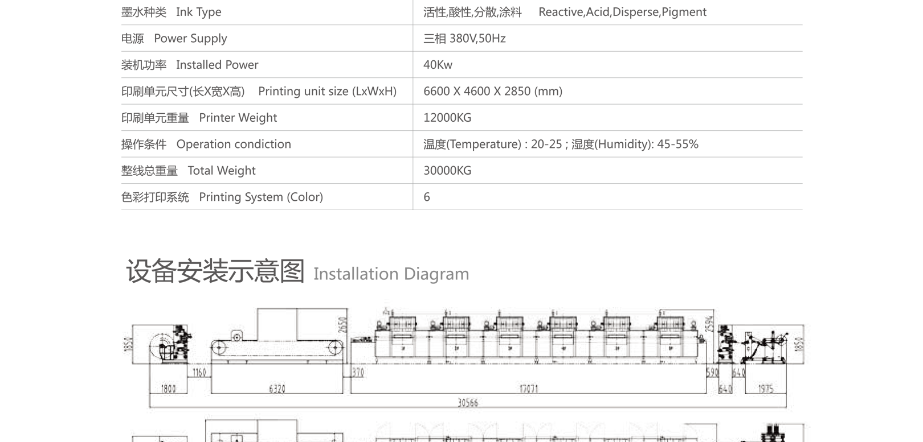Select the Temperature and Humidity condition text
Screen dimensions: 923x442
561,144
